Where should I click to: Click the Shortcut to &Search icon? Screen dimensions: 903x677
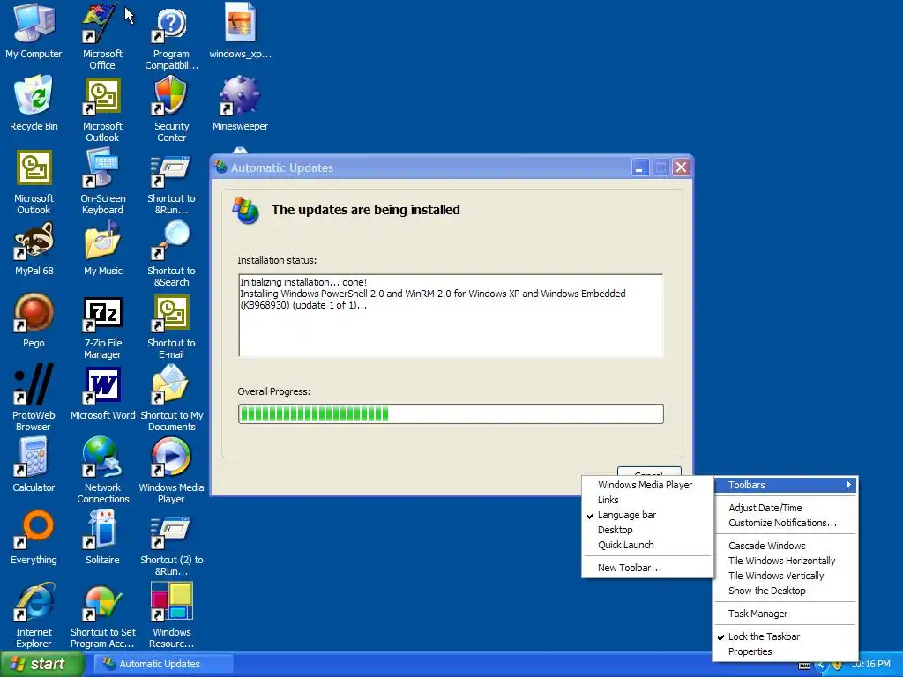pos(171,240)
